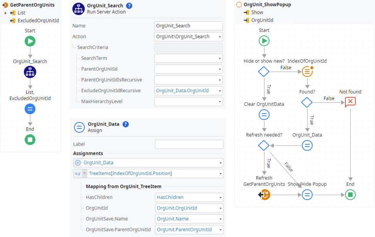Screen dimensions: 375x237
Task: Click the End node in GetParentOrgUnits flow
Action: click(x=30, y=139)
